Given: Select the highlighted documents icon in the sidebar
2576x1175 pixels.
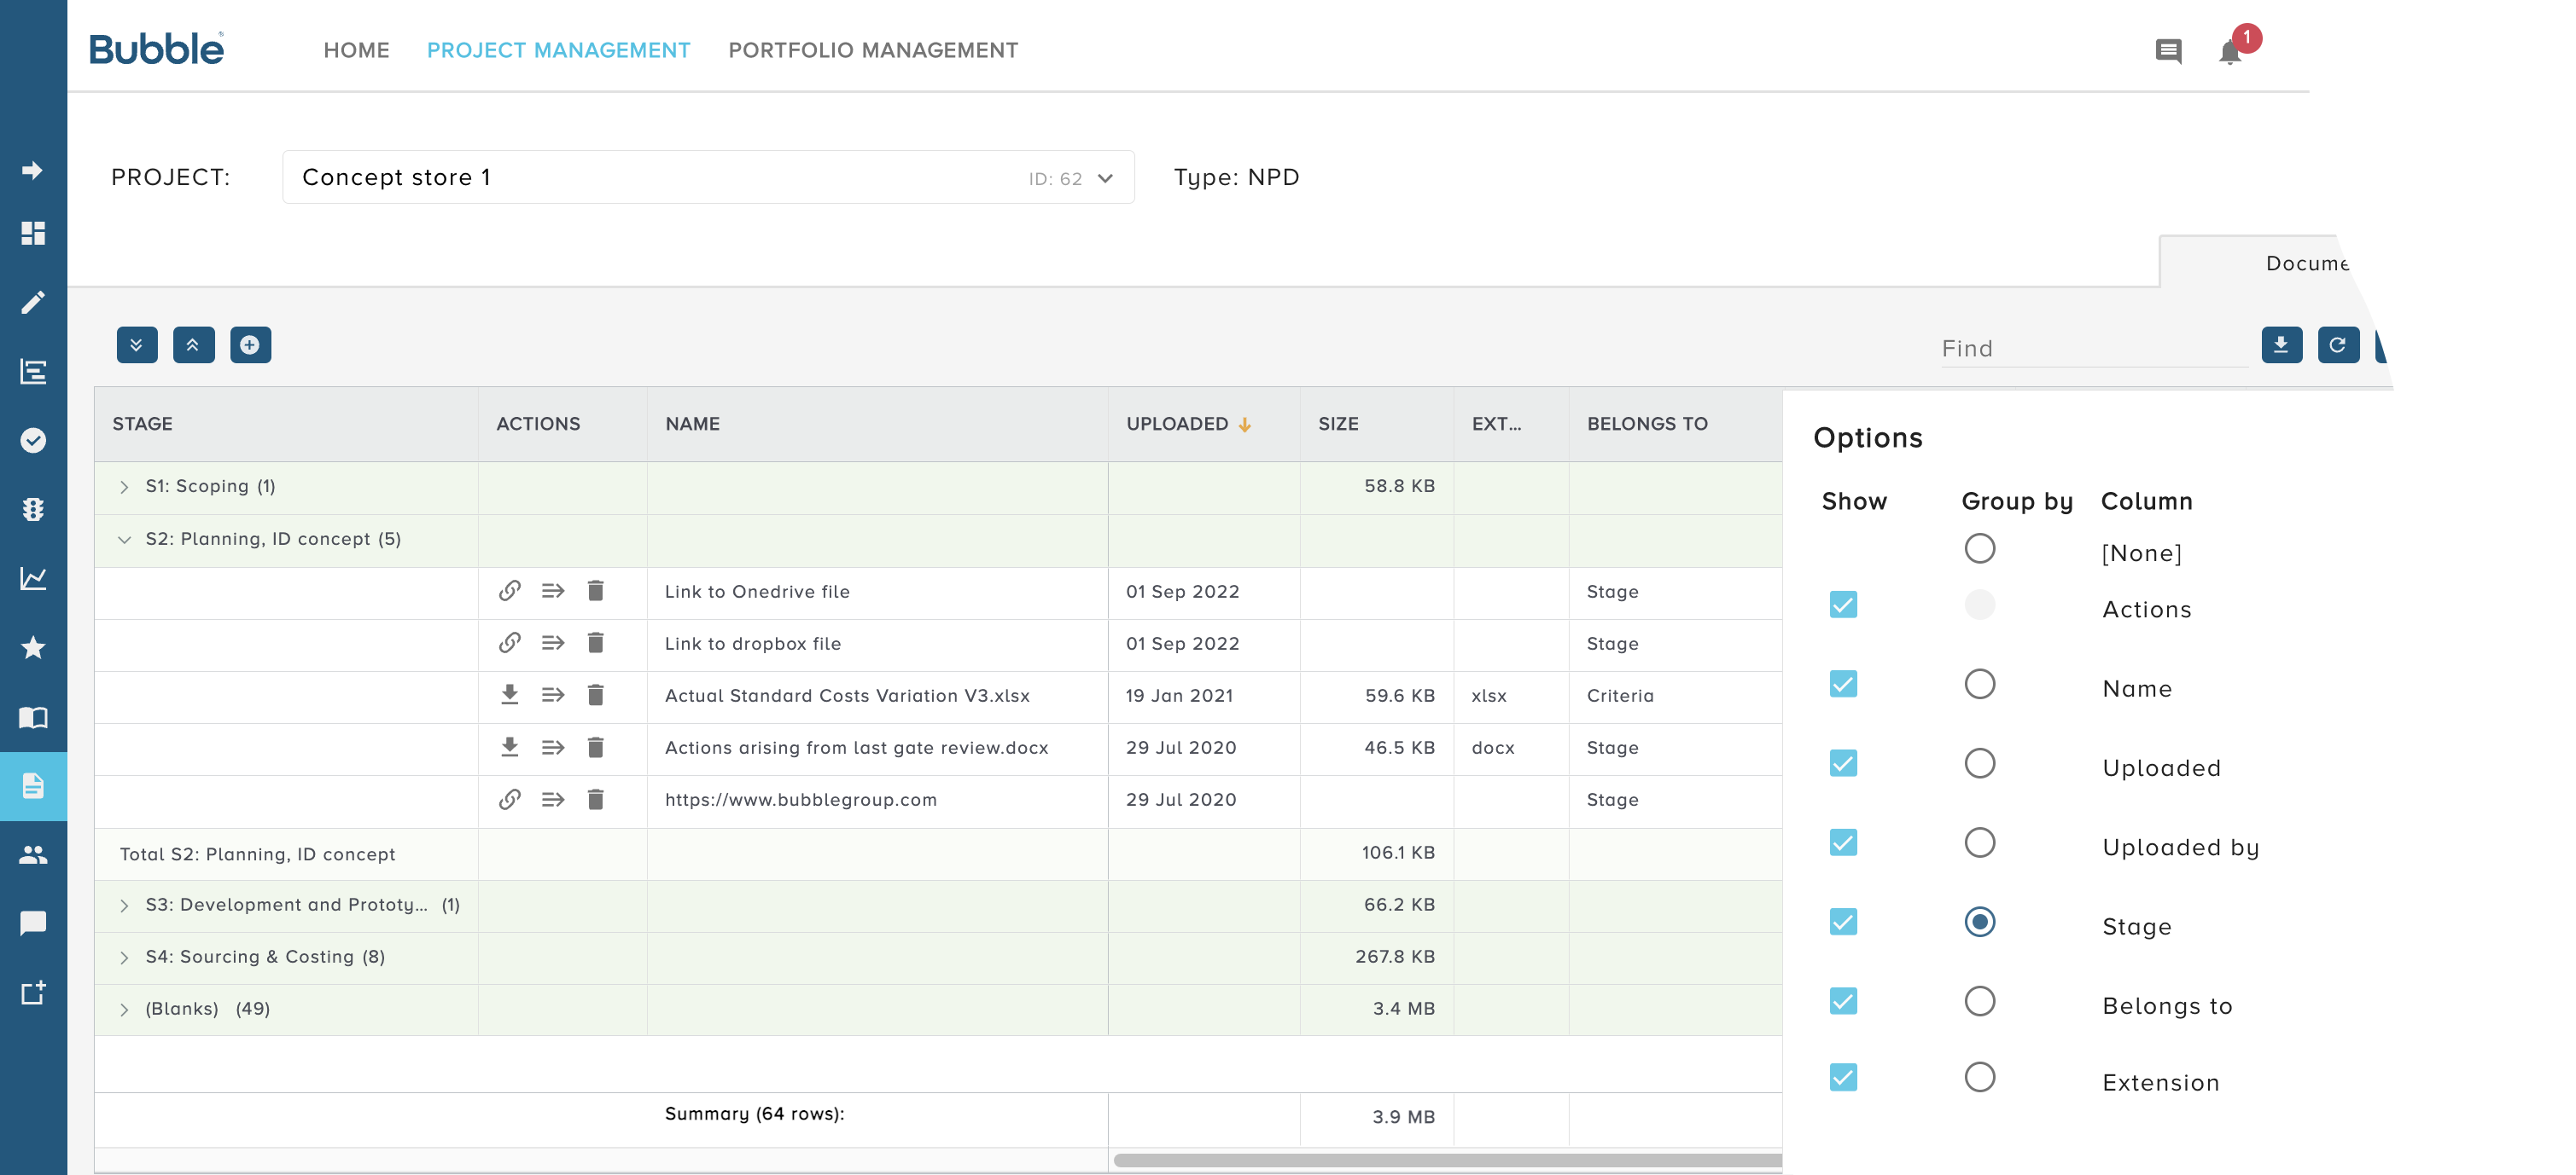Looking at the screenshot, I should tap(34, 785).
